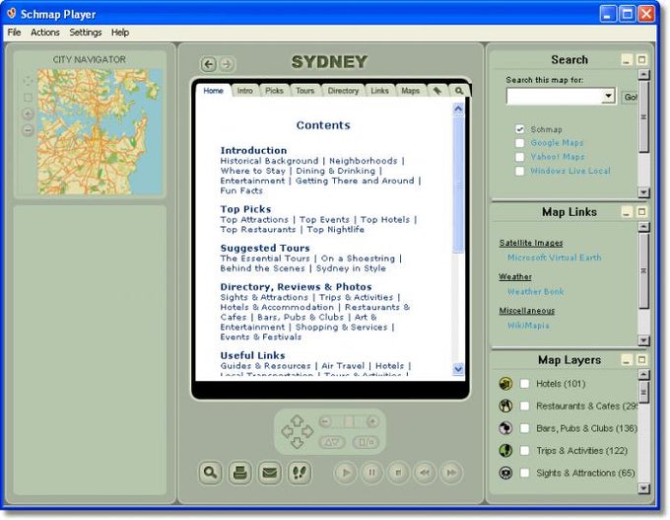
Task: Click the Restaurants & Cafes layer icon
Action: [505, 406]
